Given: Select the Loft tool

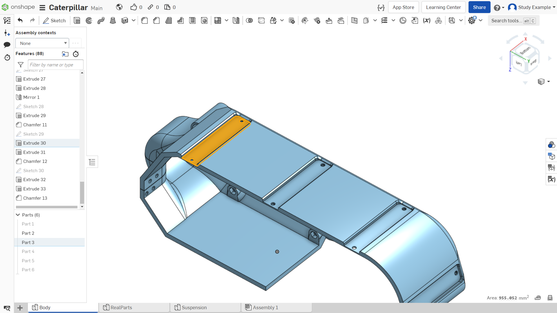Looking at the screenshot, I should (113, 21).
